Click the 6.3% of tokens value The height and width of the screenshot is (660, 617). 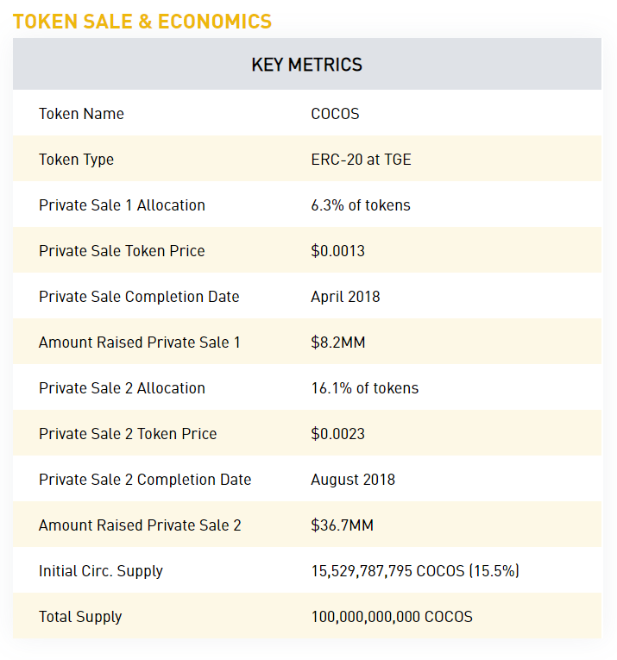[x=361, y=205]
